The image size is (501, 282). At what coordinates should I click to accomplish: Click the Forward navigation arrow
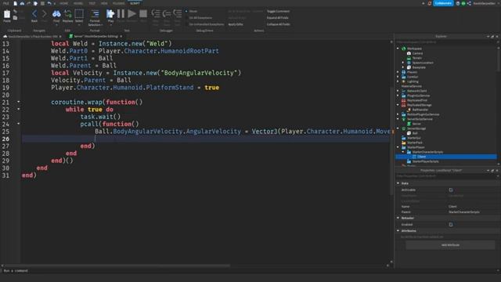tap(45, 15)
